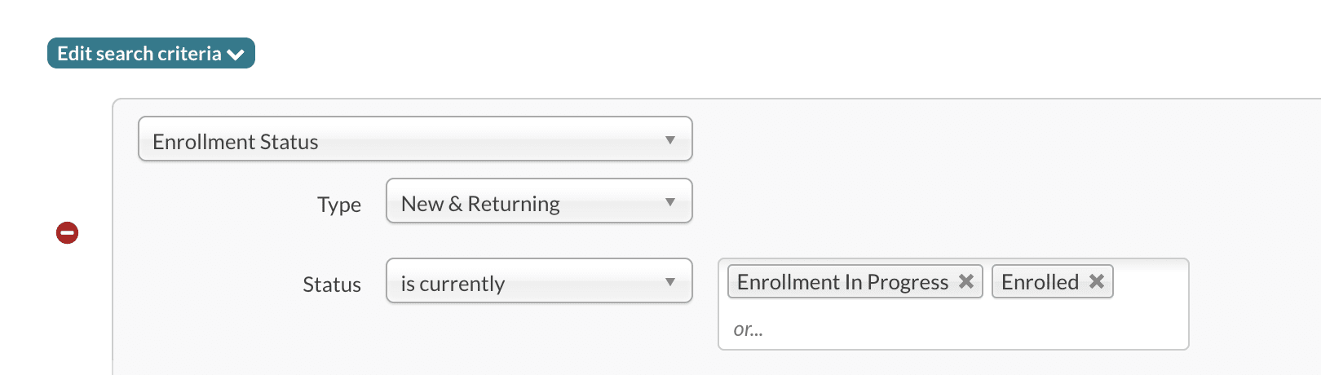Remove the Enrolled status tag
Screen dimensions: 1321x375
click(x=1097, y=281)
